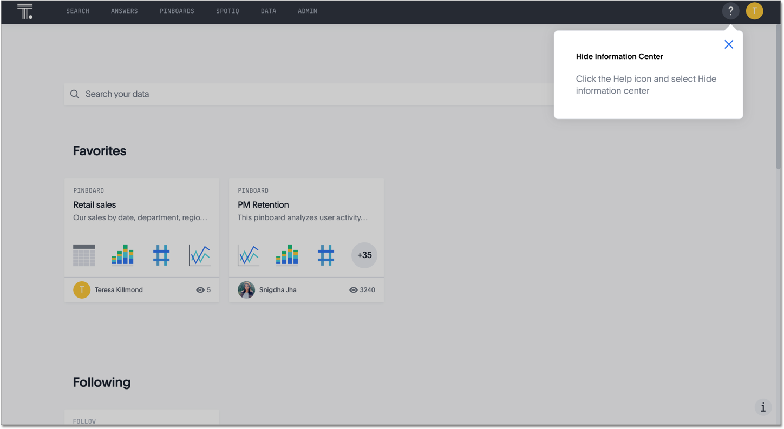Screen dimensions: 784x429
Task: Click the table icon in Retail sales card
Action: [84, 255]
